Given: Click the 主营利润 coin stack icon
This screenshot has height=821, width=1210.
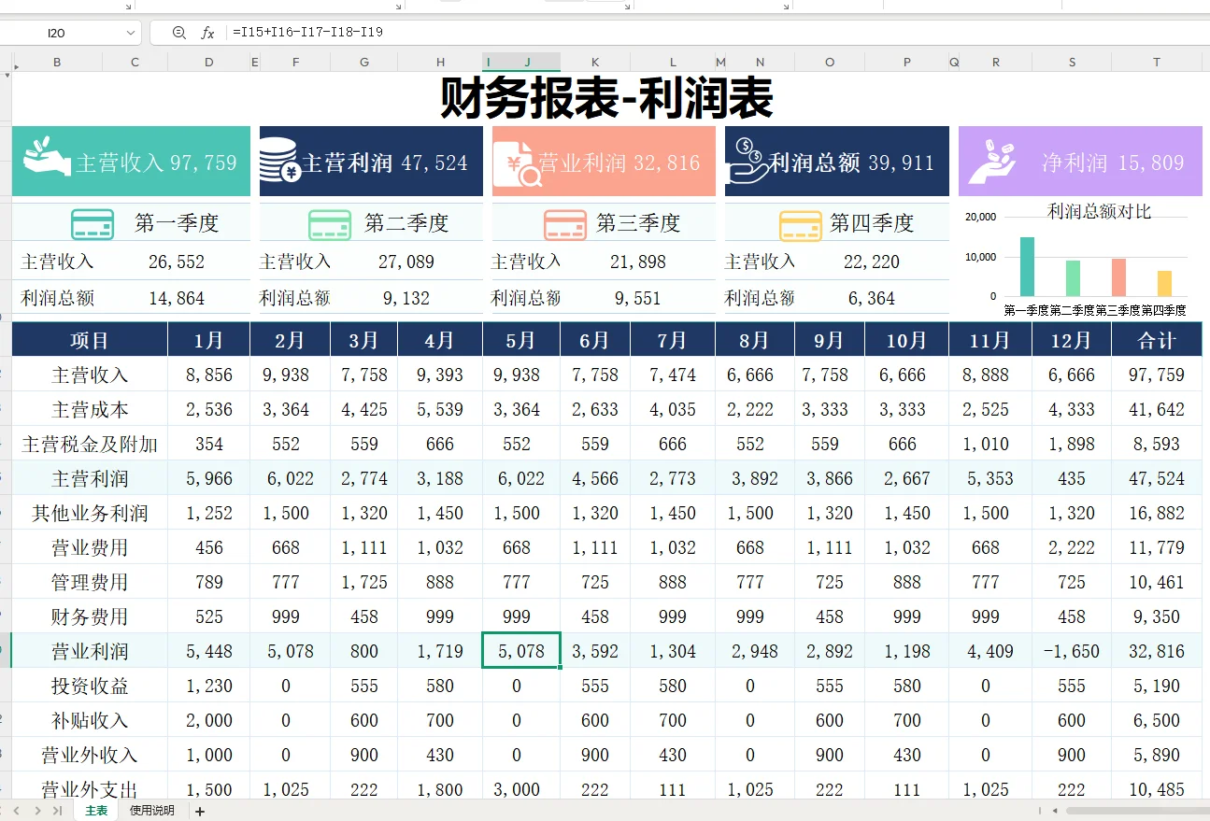Looking at the screenshot, I should (x=279, y=160).
